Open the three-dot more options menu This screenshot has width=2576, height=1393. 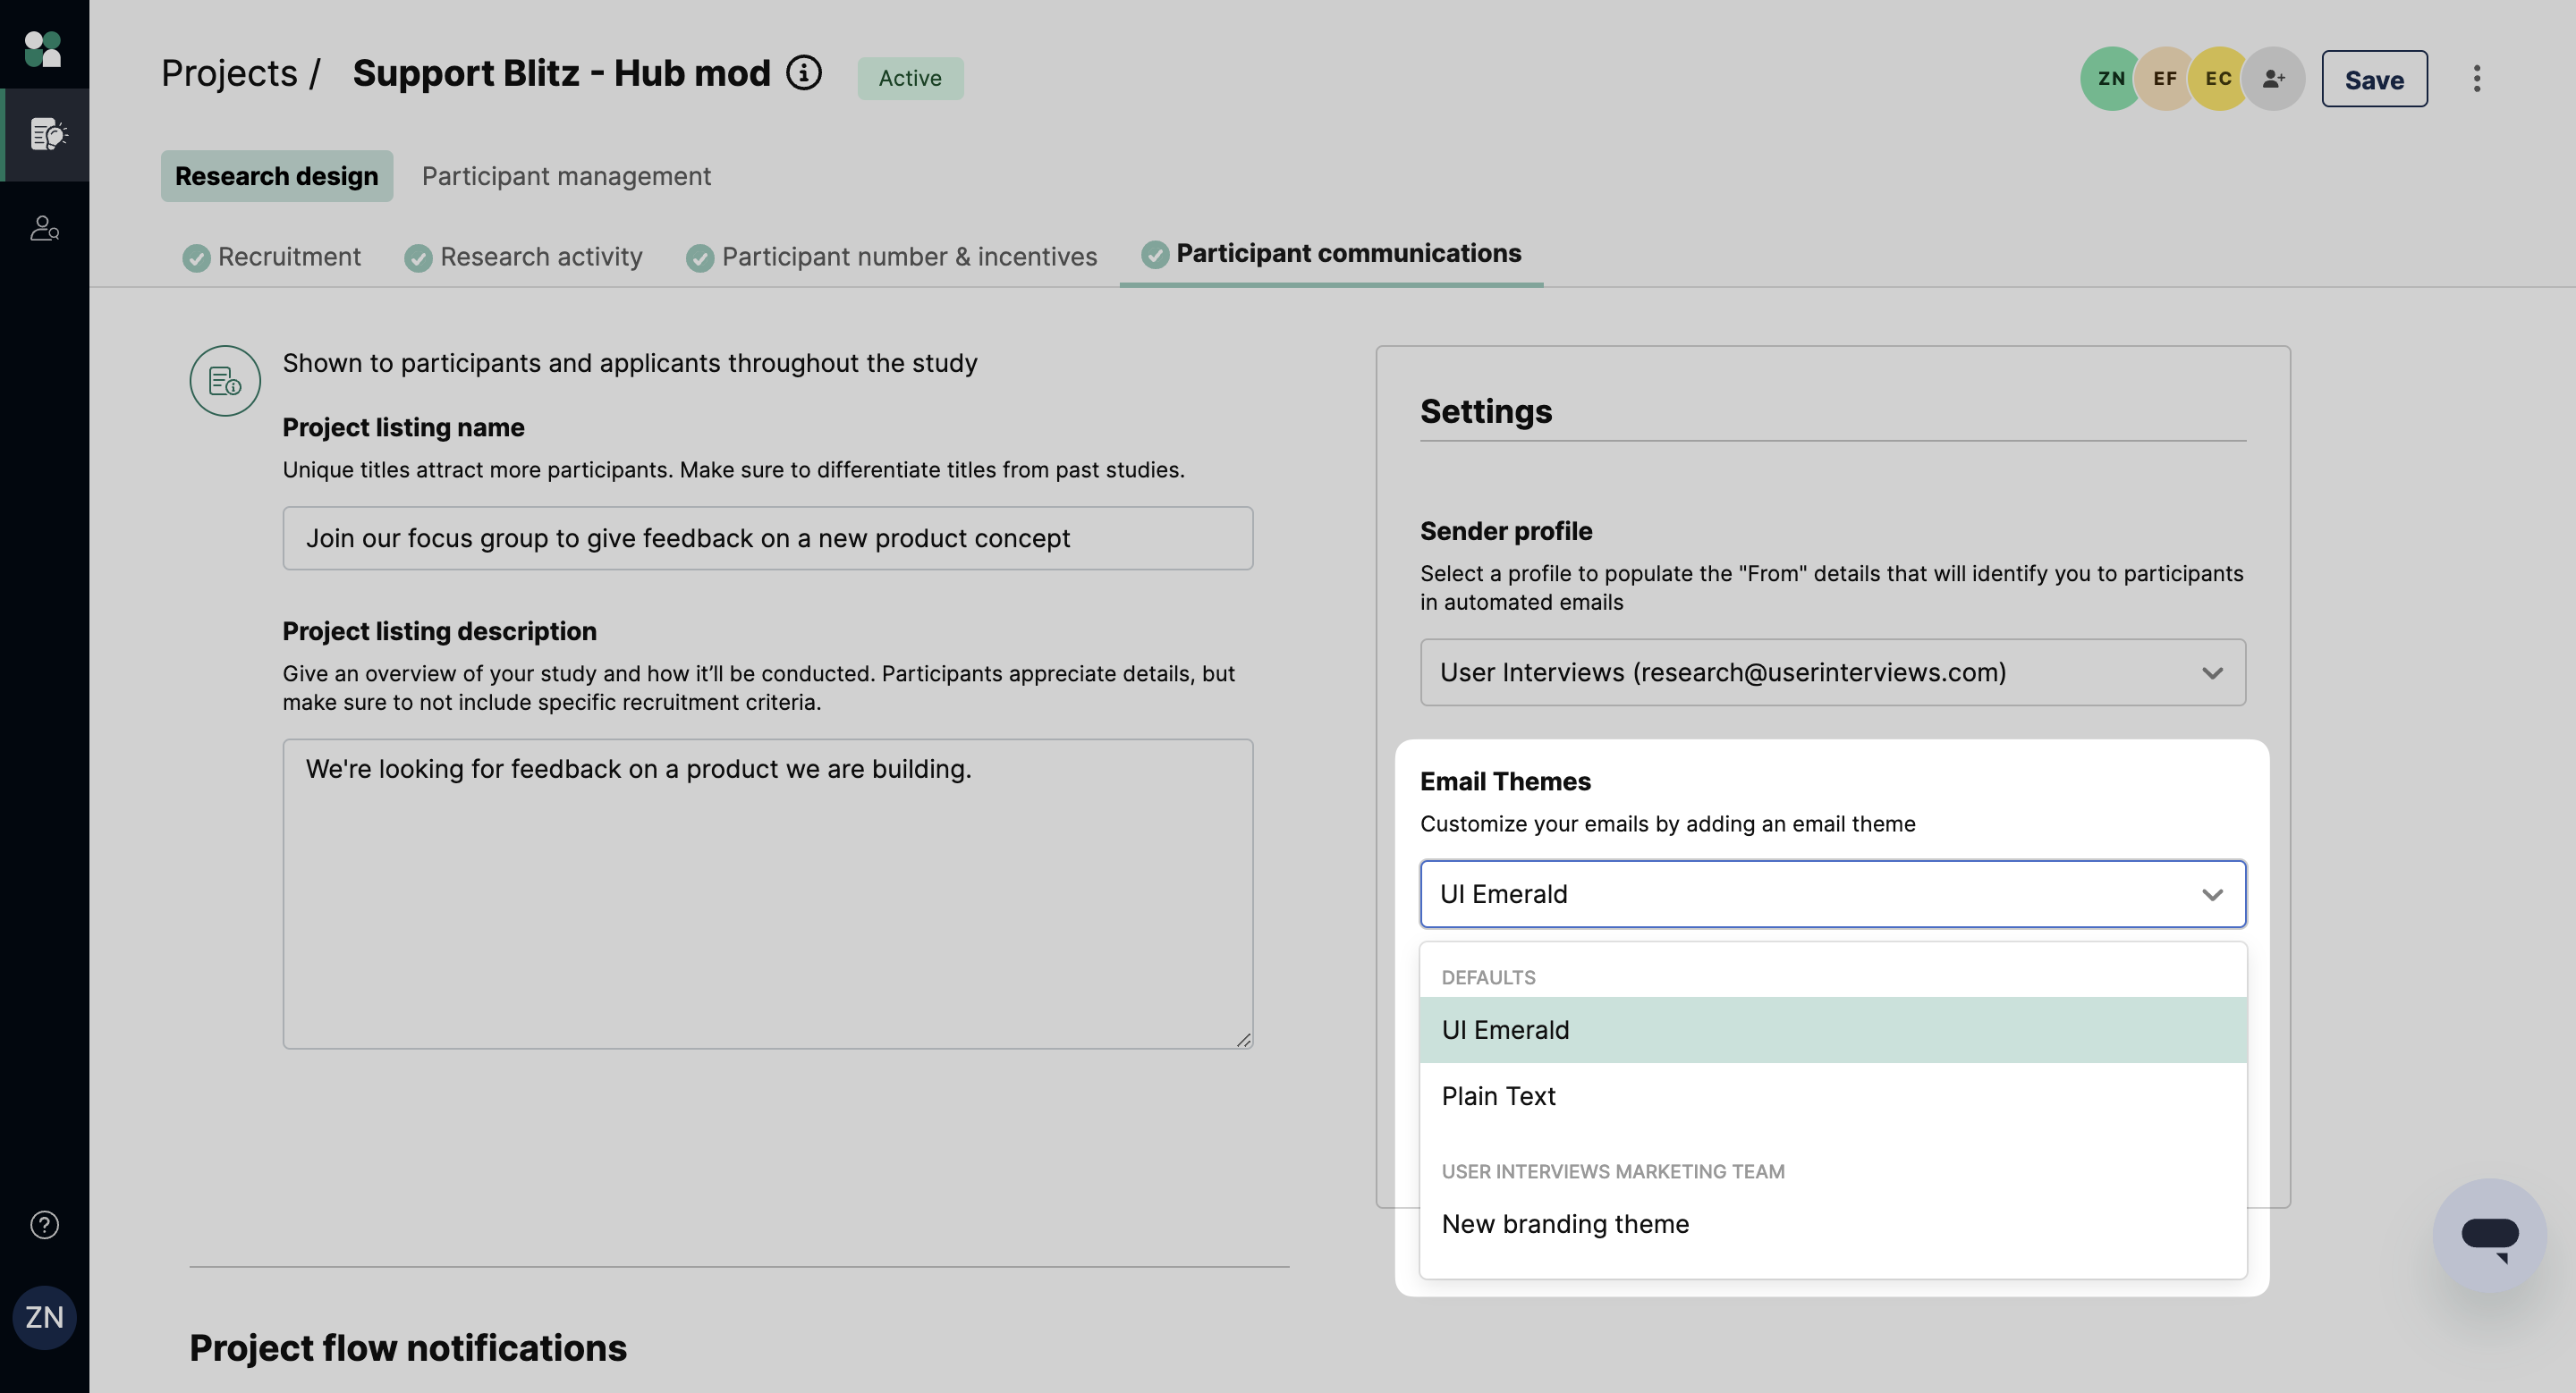[2476, 79]
